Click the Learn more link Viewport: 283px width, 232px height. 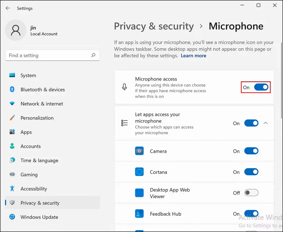[193, 55]
